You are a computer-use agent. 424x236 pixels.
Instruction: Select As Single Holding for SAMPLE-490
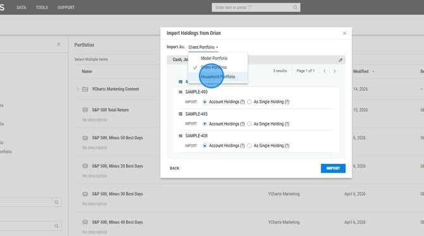point(249,102)
